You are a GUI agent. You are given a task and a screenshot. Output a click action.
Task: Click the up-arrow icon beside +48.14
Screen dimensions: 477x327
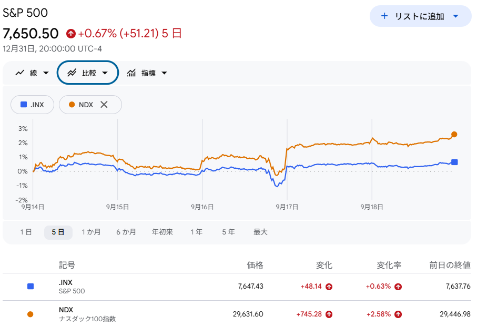click(x=329, y=287)
